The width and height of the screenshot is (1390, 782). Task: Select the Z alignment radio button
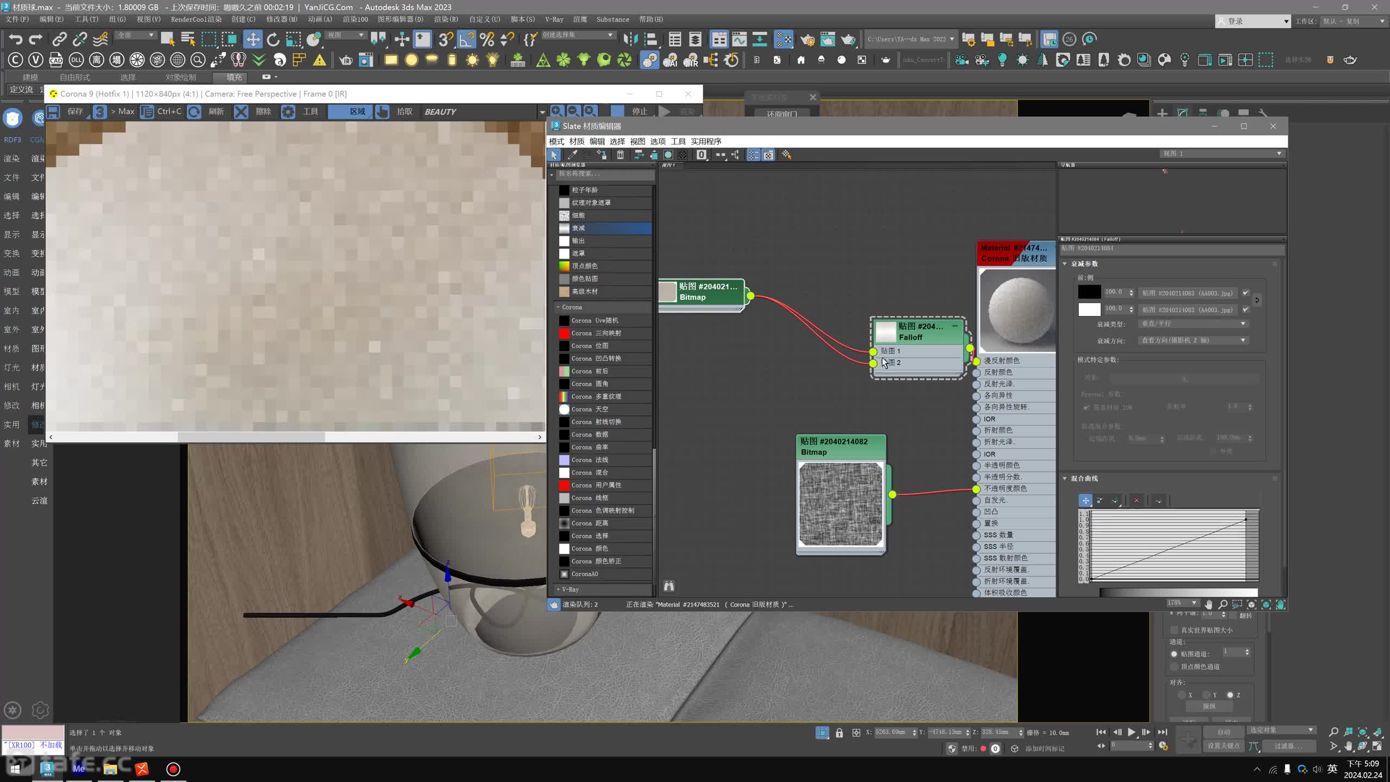pos(1230,695)
